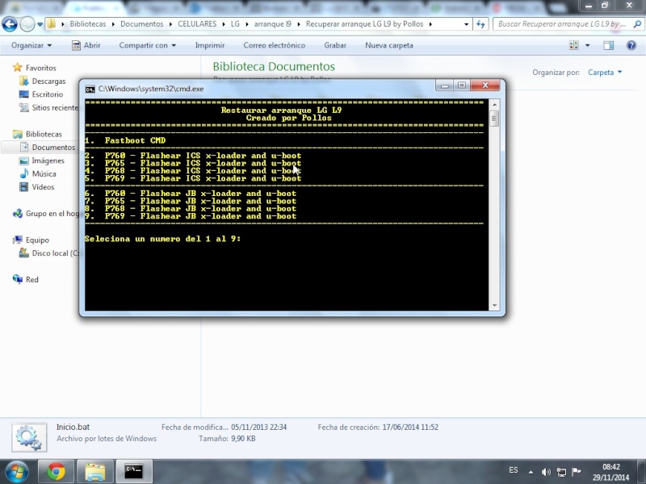The image size is (646, 484).
Task: Open the Windows Start orb
Action: coord(17,472)
